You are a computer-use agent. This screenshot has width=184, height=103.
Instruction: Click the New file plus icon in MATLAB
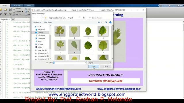coord(1,9)
